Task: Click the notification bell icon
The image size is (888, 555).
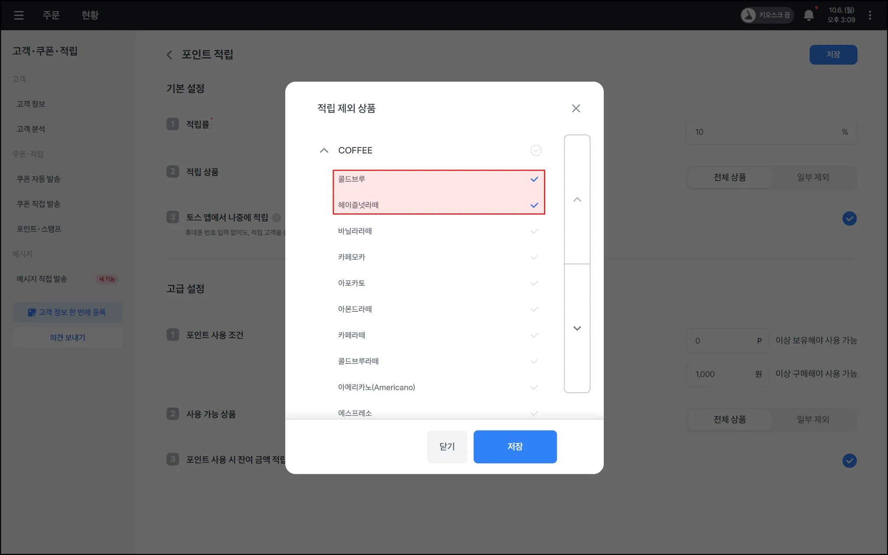Action: (x=808, y=16)
